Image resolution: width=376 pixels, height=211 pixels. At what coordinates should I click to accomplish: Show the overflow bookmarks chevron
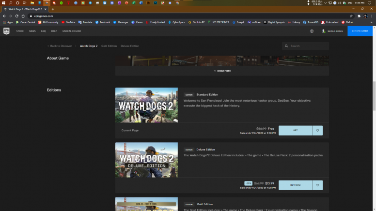click(x=372, y=22)
